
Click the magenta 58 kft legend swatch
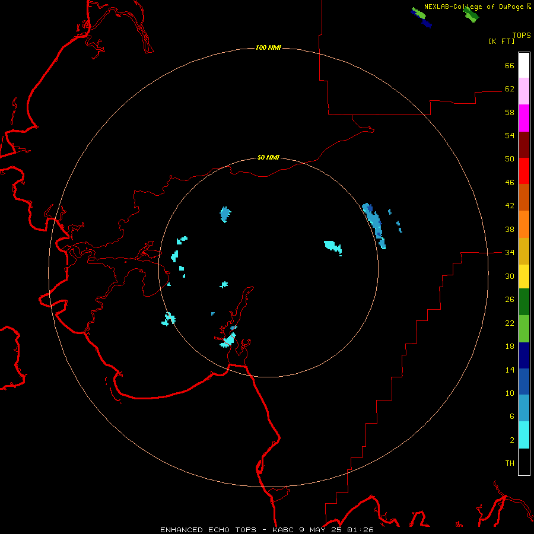pos(524,118)
